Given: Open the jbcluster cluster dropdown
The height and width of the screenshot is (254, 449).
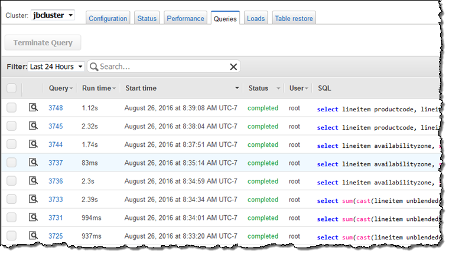Looking at the screenshot, I should click(x=53, y=15).
